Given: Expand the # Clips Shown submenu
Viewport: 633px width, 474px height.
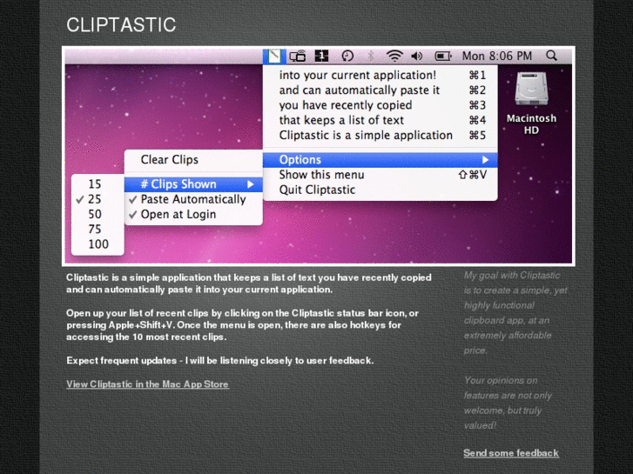Looking at the screenshot, I should (193, 184).
